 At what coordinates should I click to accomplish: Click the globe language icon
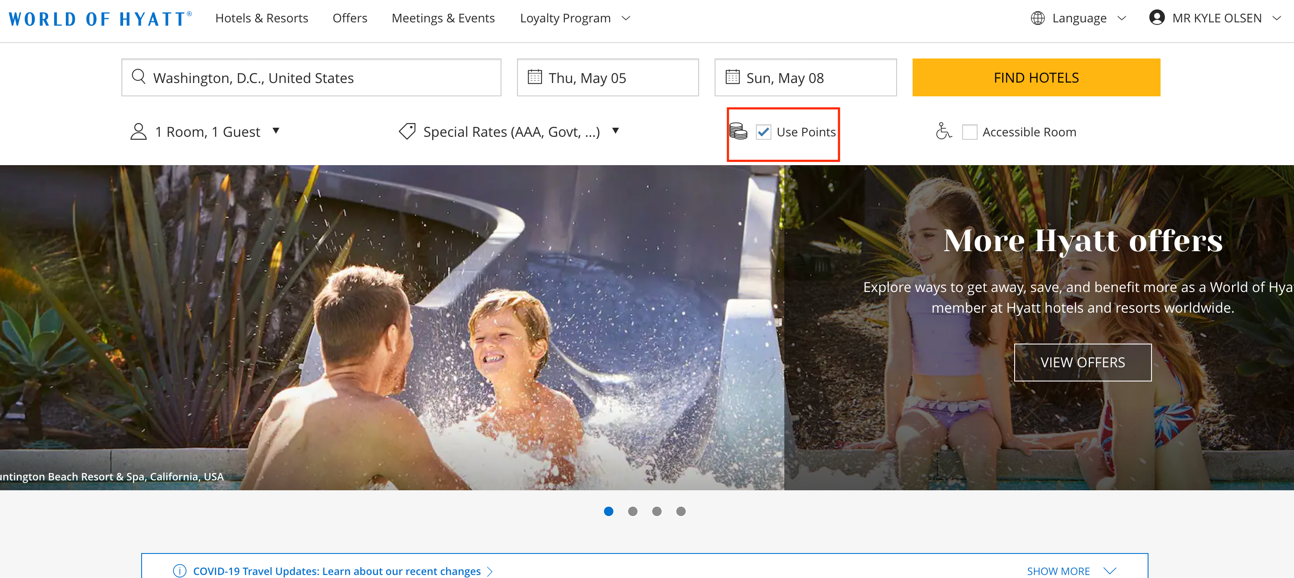(x=1037, y=18)
